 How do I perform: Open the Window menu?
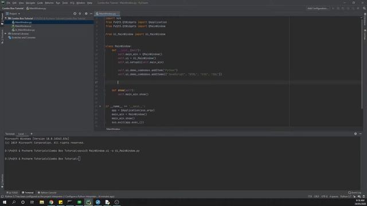[81, 3]
